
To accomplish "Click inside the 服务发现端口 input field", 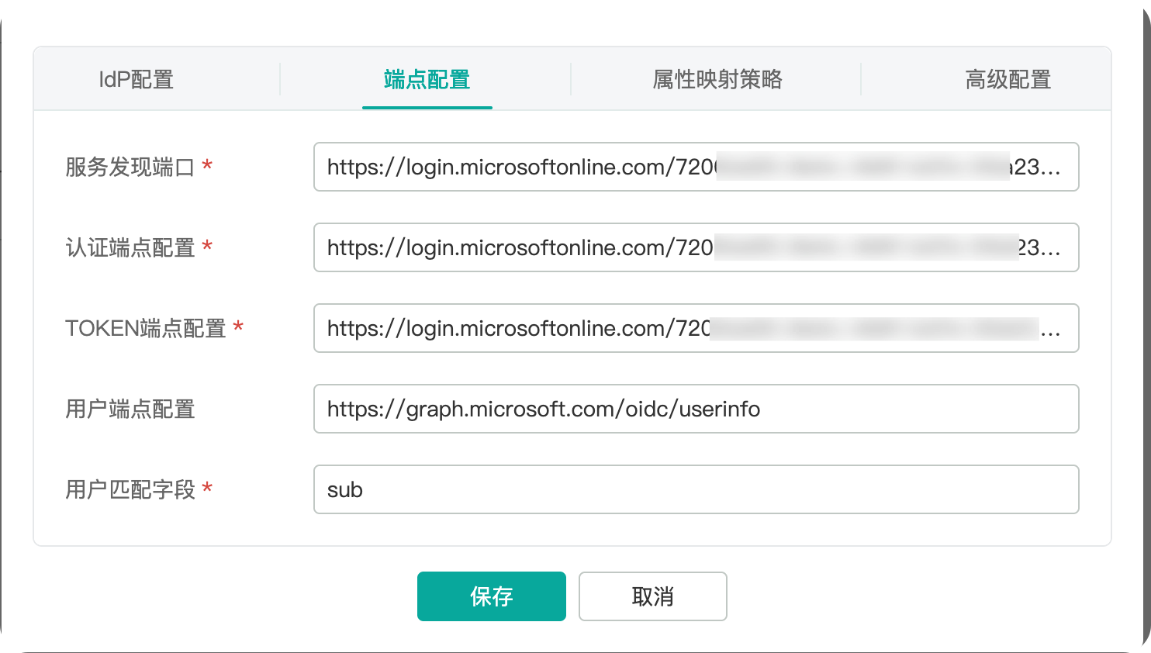I will (x=696, y=167).
